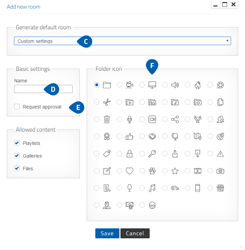
Task: Click the shop storefront icon
Action: click(221, 188)
